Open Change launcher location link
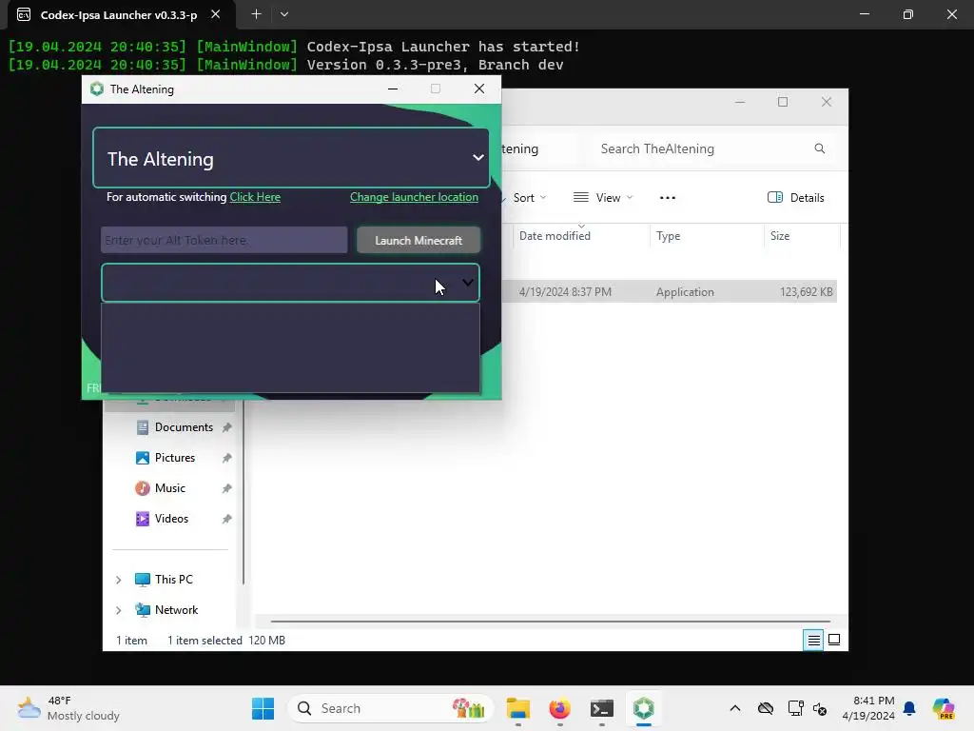This screenshot has height=731, width=974. click(x=414, y=197)
